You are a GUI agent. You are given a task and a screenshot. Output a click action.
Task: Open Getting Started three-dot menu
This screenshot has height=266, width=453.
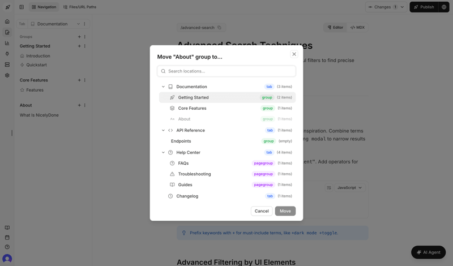click(x=84, y=46)
